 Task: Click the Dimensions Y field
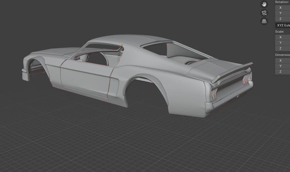point(283,66)
